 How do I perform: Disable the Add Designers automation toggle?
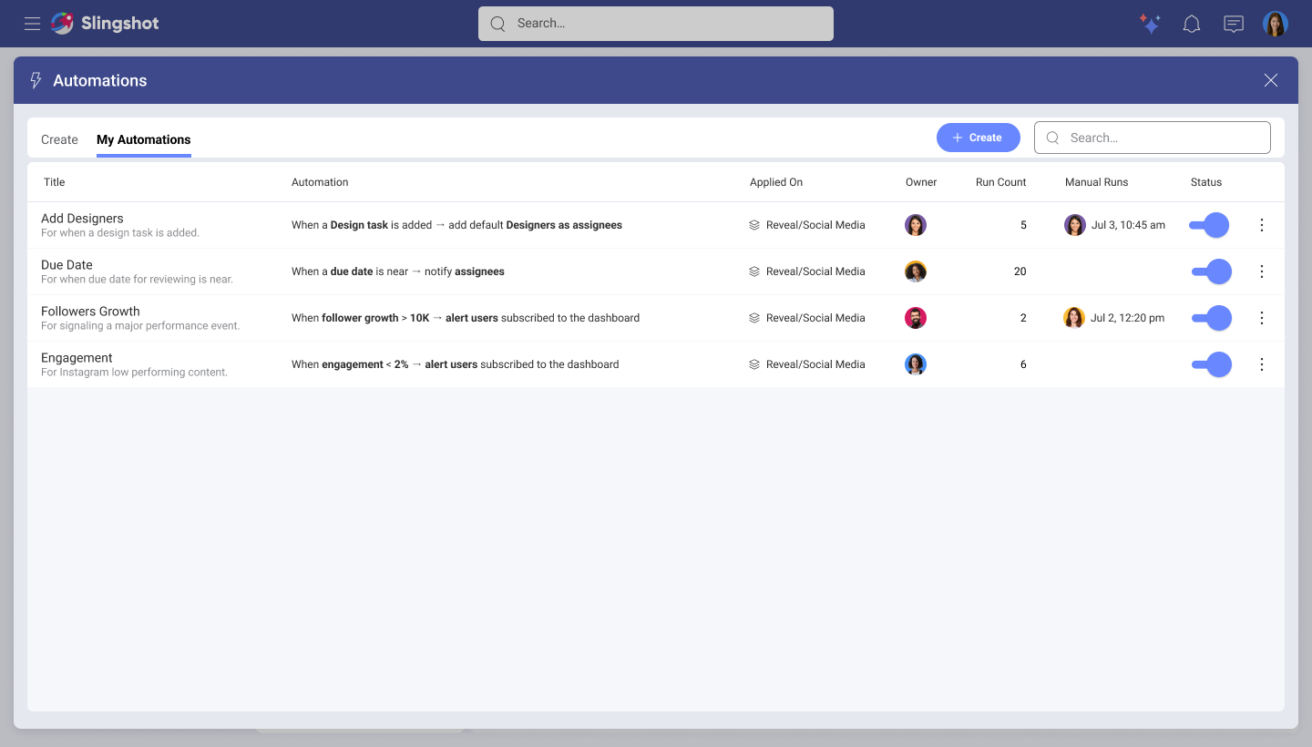tap(1209, 225)
